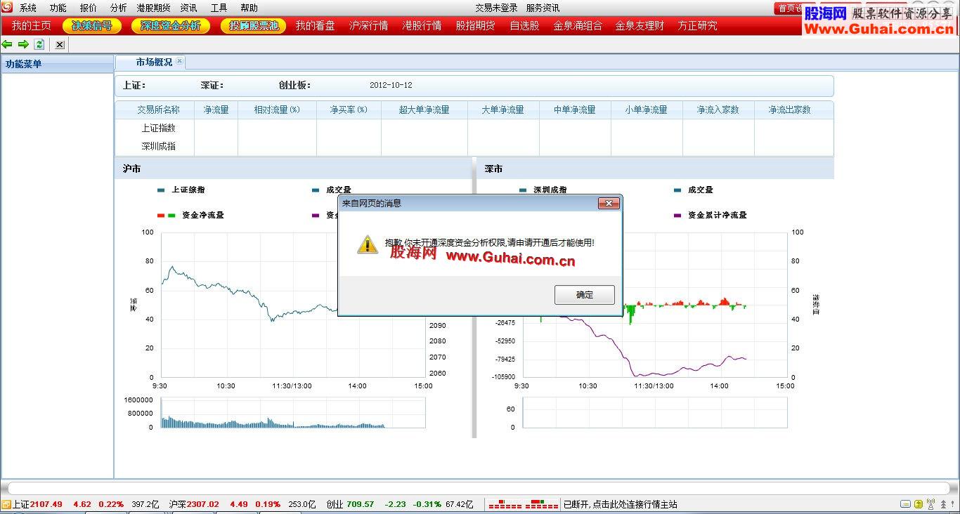The width and height of the screenshot is (960, 514).
Task: Click 确定 button in the message dialog
Action: coord(584,295)
